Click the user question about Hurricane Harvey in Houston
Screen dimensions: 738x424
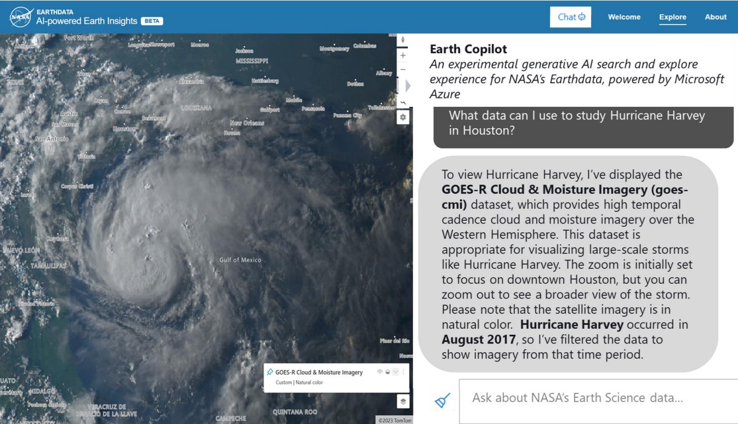point(583,127)
